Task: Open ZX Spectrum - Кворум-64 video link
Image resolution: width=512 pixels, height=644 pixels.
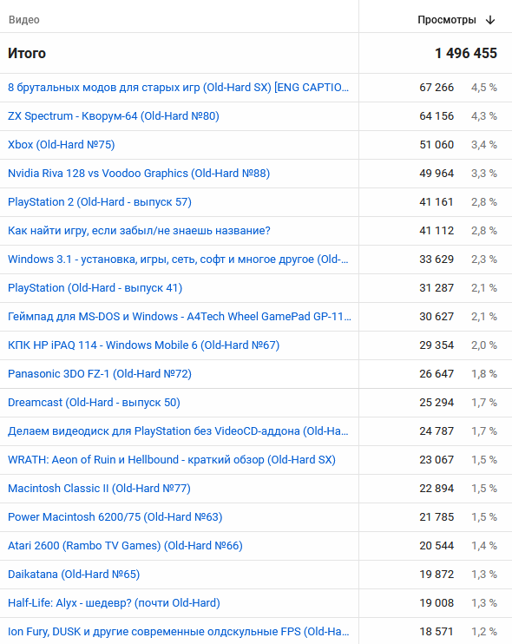Action: [x=114, y=116]
